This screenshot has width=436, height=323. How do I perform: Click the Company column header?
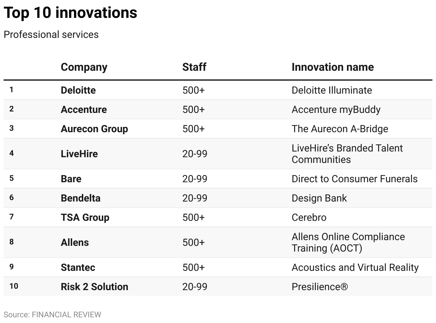pos(84,67)
